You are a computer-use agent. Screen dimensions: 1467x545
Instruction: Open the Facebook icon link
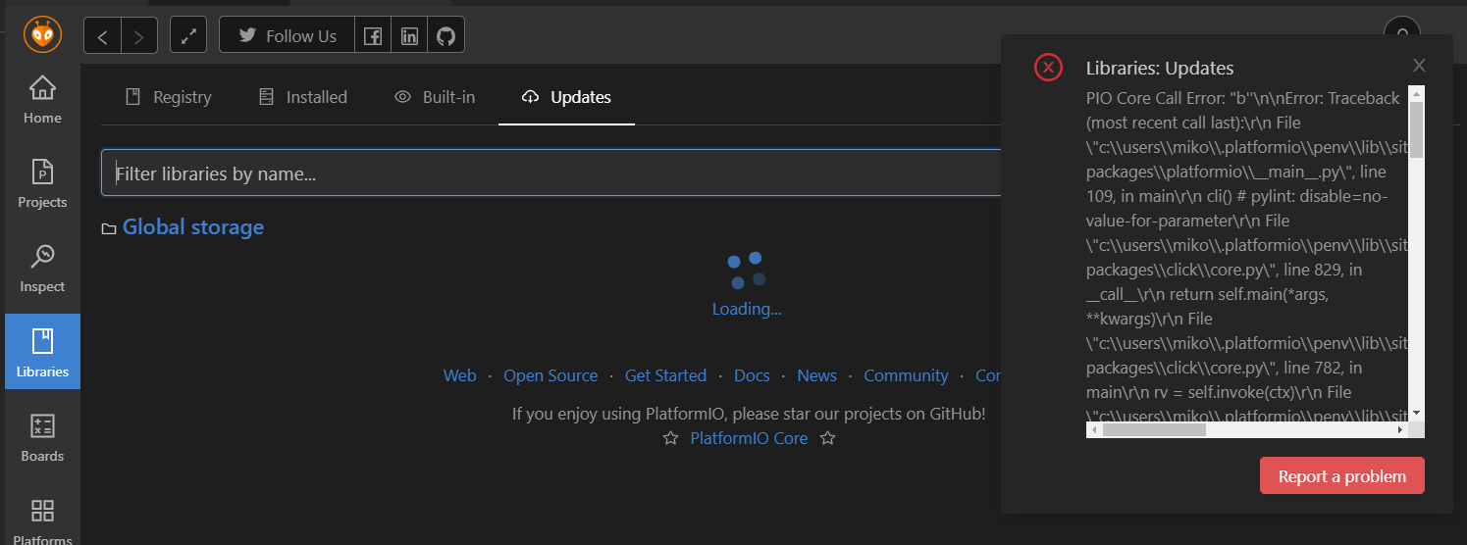click(x=373, y=35)
